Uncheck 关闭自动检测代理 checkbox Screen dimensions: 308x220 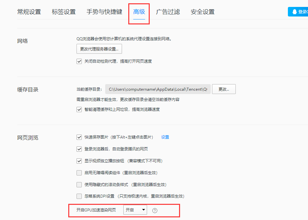click(79, 61)
